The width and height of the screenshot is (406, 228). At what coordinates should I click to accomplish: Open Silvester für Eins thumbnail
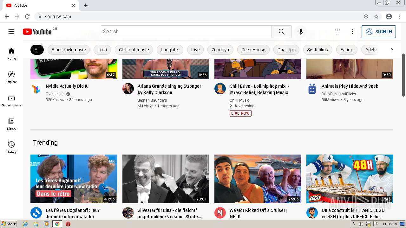(166, 179)
